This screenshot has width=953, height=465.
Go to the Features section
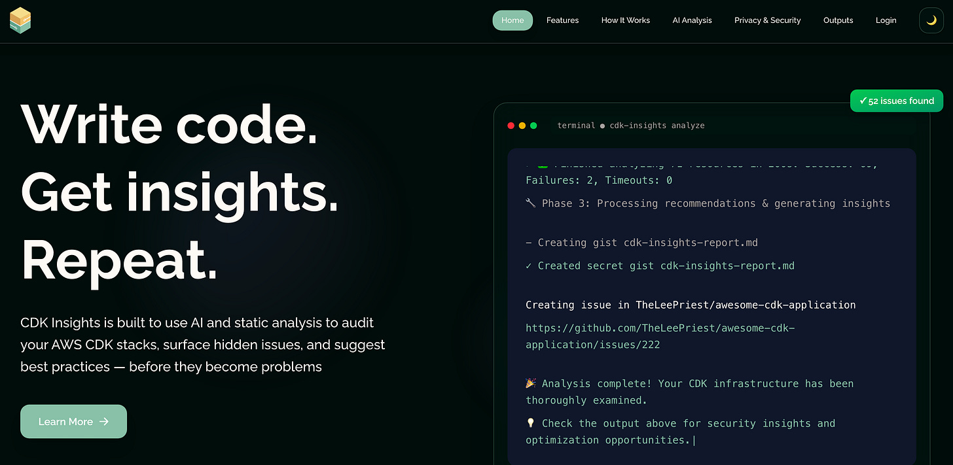(563, 20)
